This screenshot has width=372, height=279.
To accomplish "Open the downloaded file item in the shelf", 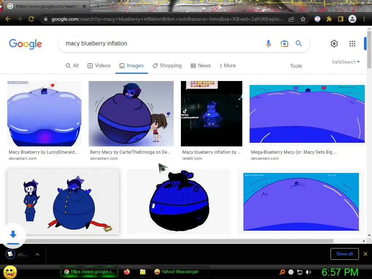I will (x=17, y=254).
